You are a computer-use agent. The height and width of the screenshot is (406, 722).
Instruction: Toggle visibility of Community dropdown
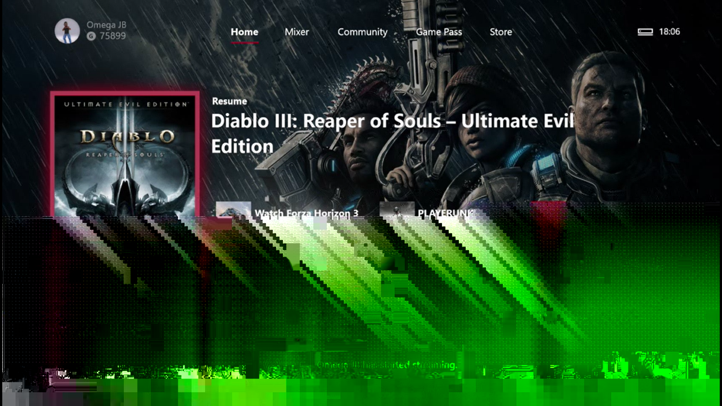(x=362, y=31)
